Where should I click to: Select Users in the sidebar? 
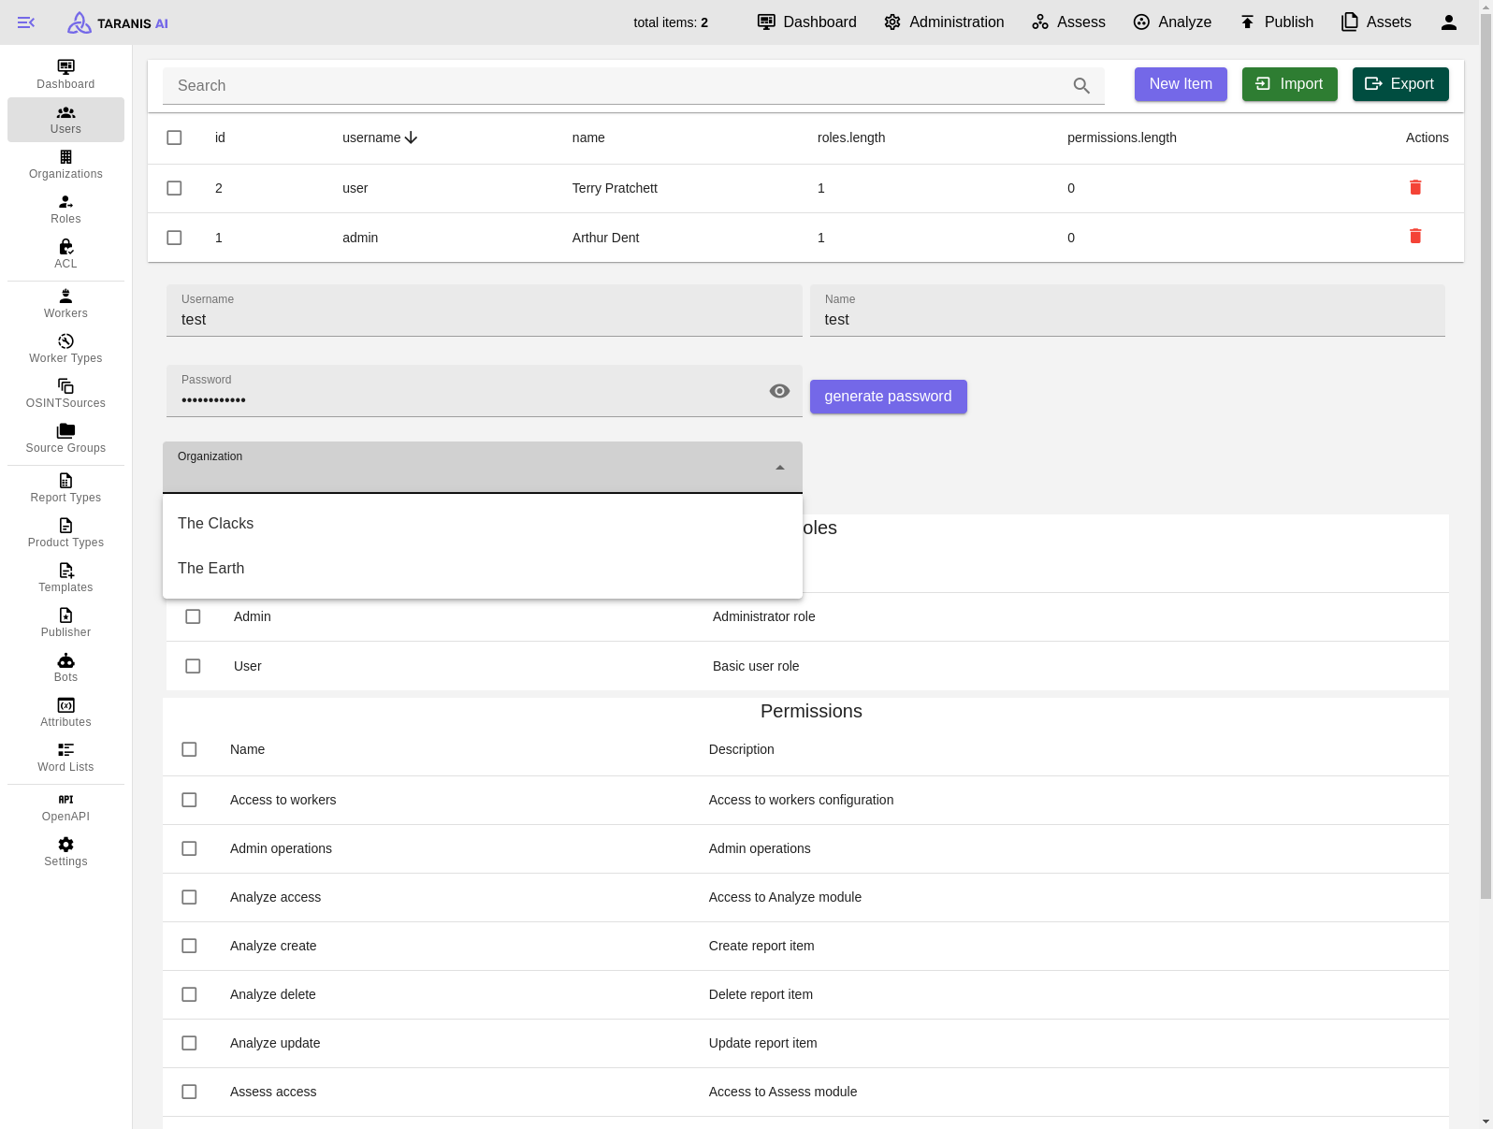[x=65, y=120]
